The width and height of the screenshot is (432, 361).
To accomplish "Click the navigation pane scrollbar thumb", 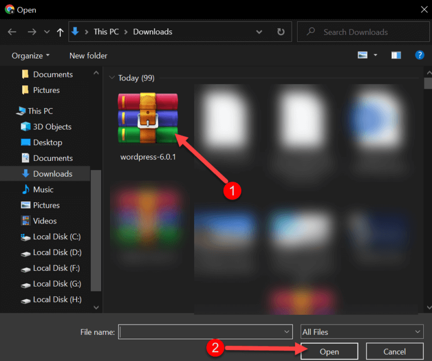I will coord(96,231).
